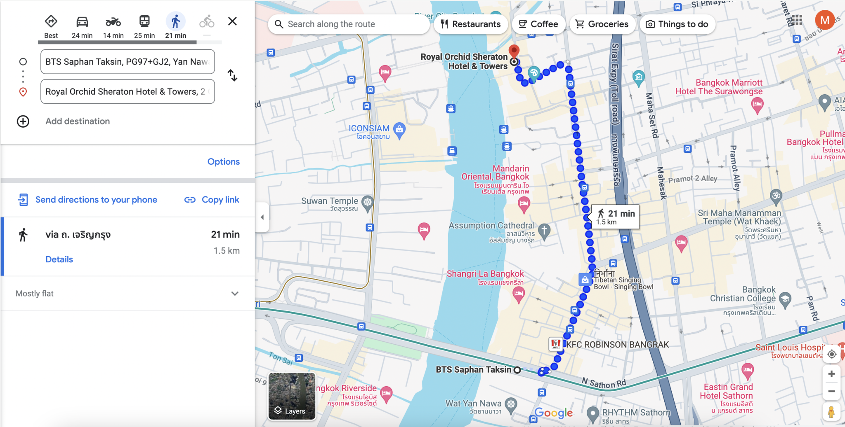The image size is (845, 427).
Task: Collapse the side panel with arrow
Action: (x=262, y=217)
